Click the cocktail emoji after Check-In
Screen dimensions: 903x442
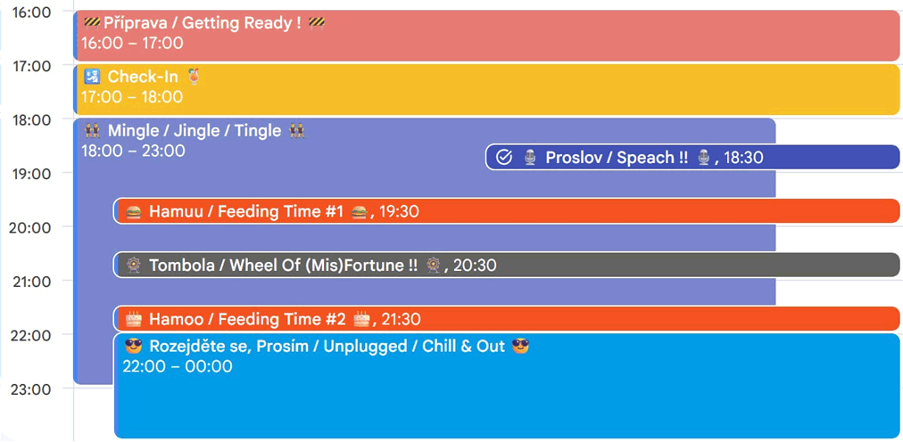(x=194, y=77)
